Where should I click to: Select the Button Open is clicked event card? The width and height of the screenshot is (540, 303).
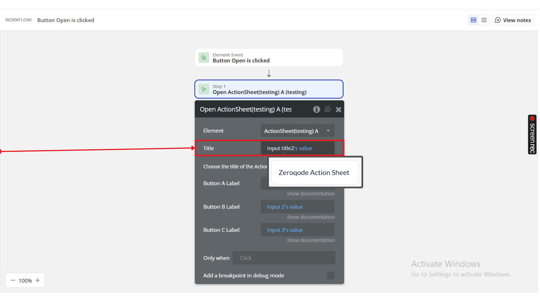click(269, 58)
